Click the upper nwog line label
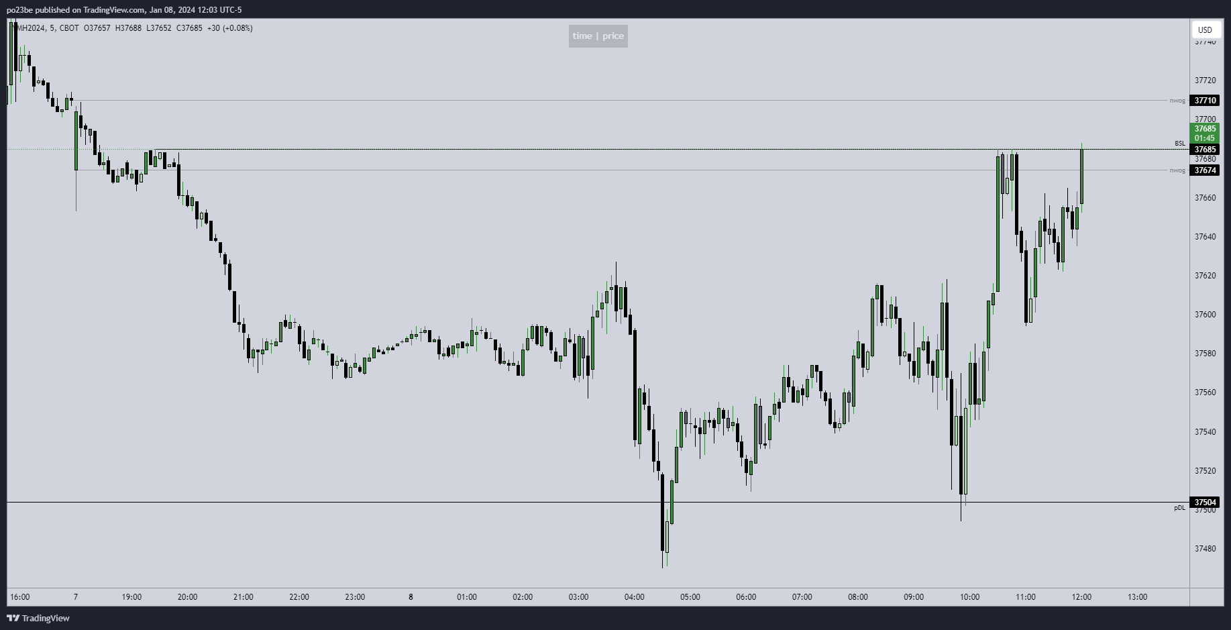1231x630 pixels. pos(1177,101)
